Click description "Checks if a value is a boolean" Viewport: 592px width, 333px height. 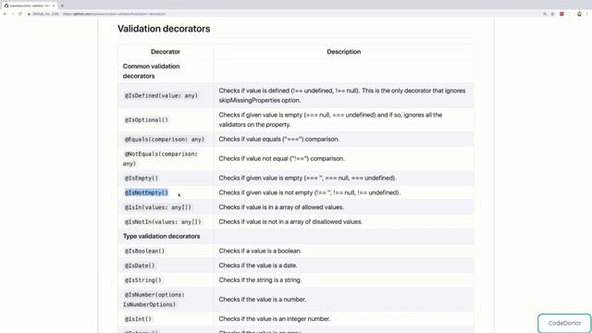[260, 251]
